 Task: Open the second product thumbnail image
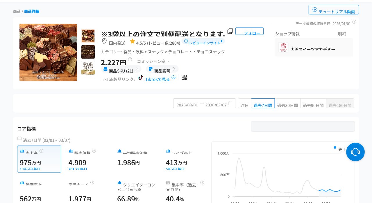tap(88, 52)
